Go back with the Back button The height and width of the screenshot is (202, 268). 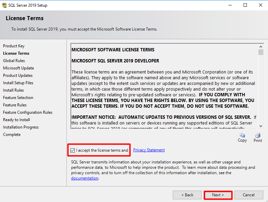[x=187, y=195]
